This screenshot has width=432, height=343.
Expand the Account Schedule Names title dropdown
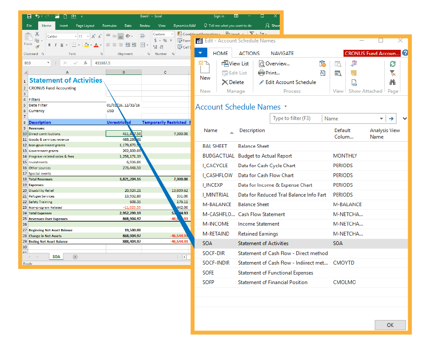[x=285, y=107]
